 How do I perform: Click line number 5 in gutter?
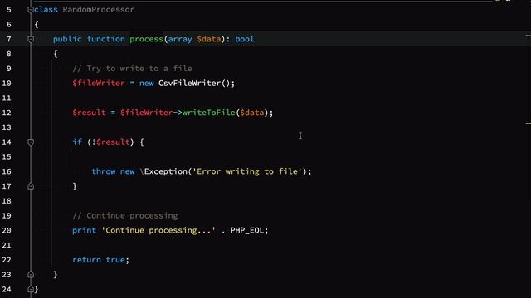[9, 10]
